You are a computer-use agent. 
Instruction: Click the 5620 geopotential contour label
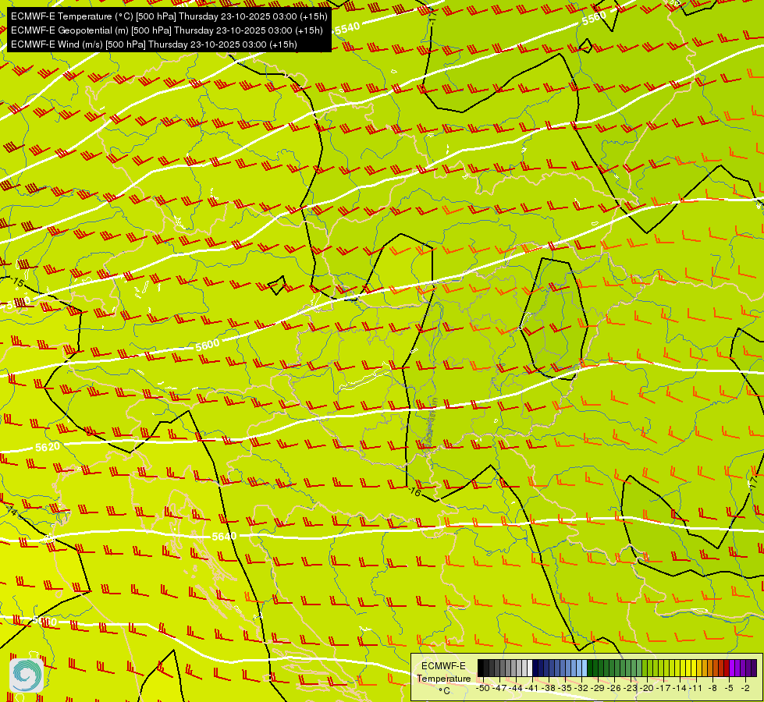[48, 447]
